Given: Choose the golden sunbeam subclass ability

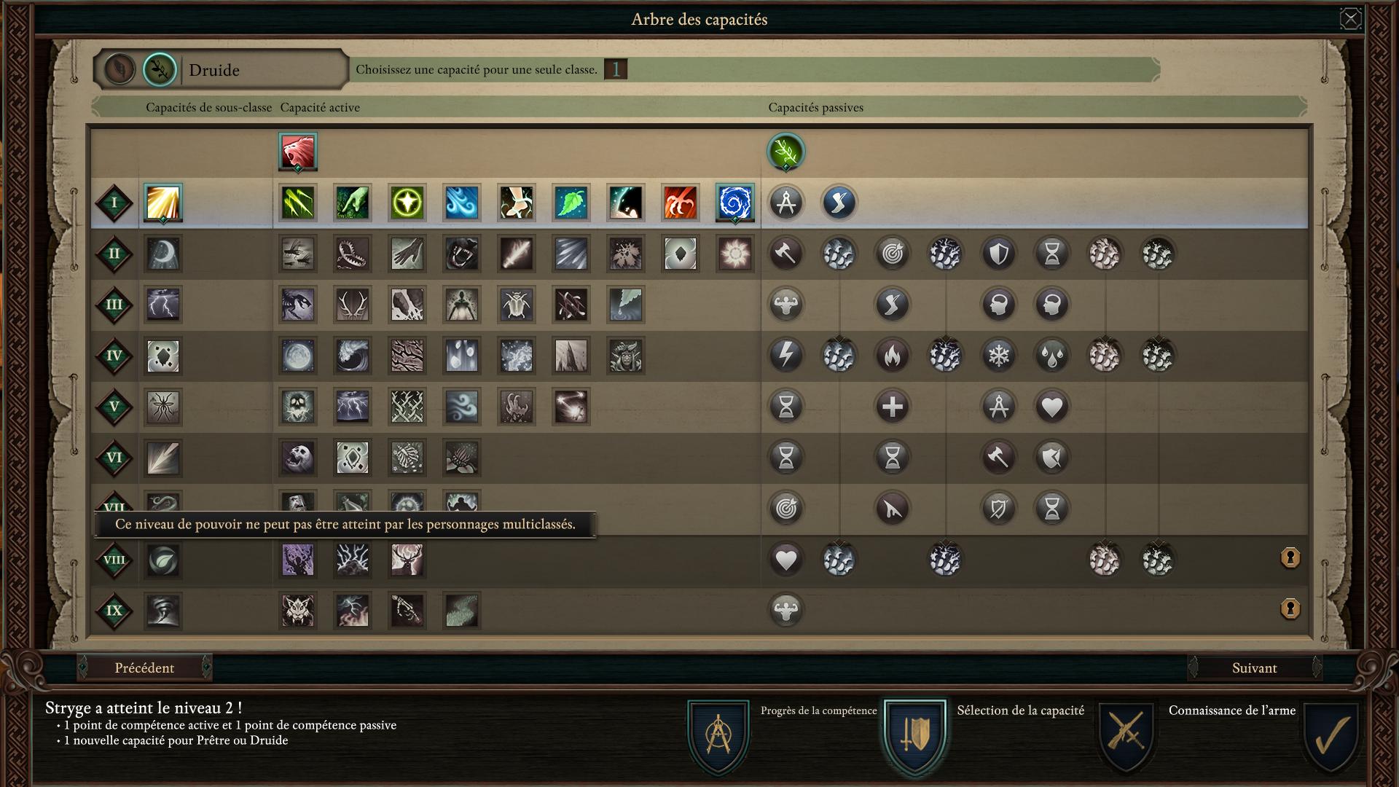Looking at the screenshot, I should 162,203.
